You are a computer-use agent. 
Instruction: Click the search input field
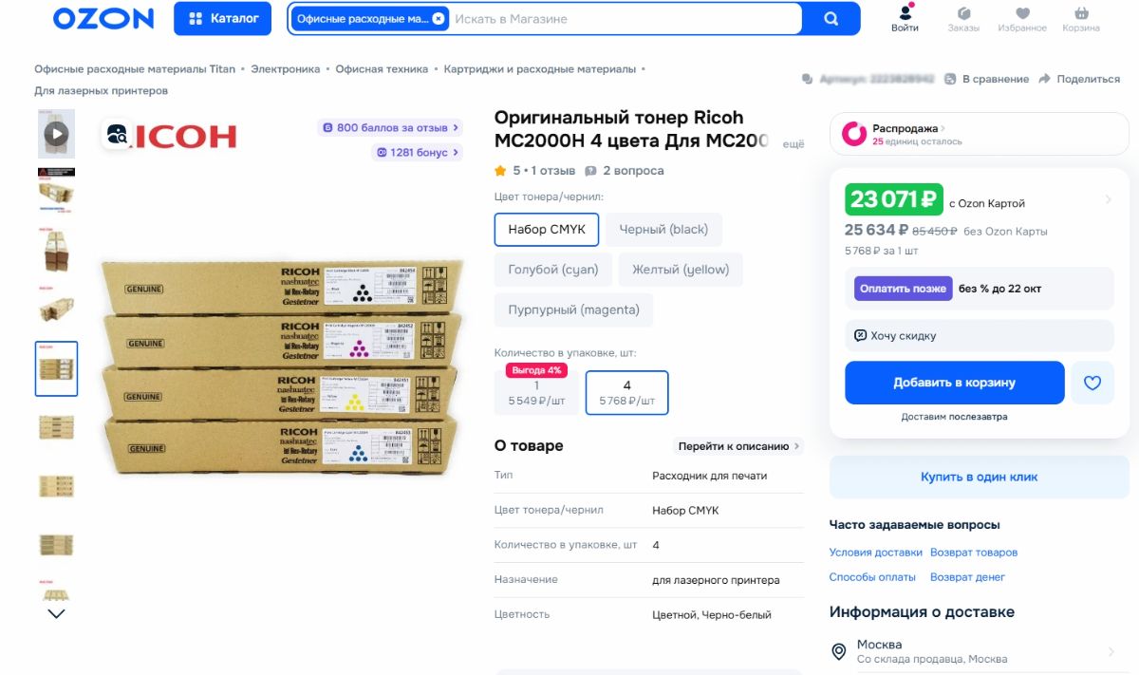tap(622, 19)
